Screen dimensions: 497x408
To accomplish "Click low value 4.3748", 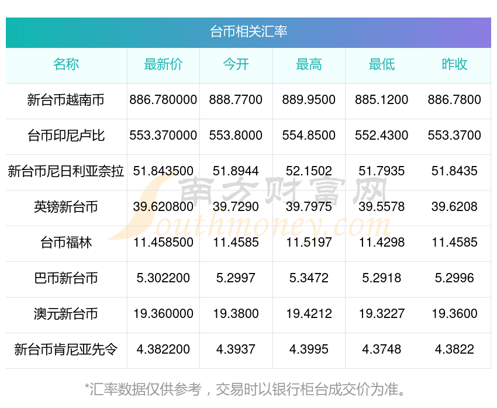I will tap(382, 350).
